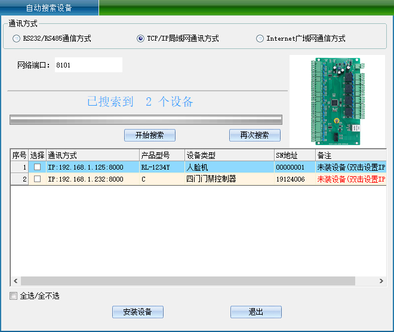
Task: Click device type 人脸机 cell
Action: tap(229, 167)
